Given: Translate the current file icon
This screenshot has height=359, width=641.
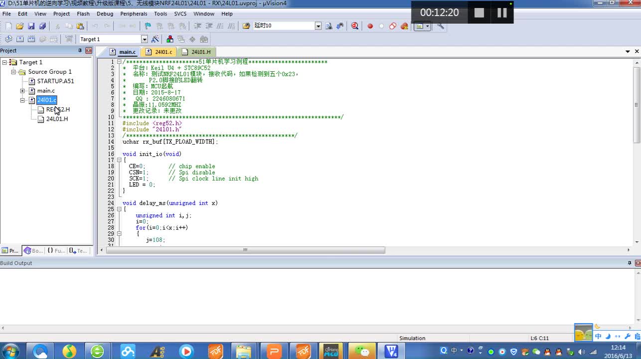Looking at the screenshot, I should (8, 39).
